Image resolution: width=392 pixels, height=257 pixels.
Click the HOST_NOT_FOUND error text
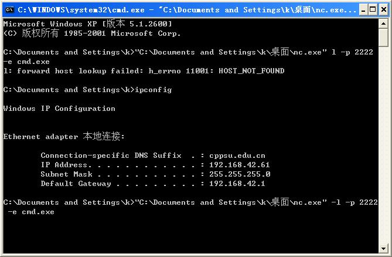[251, 71]
